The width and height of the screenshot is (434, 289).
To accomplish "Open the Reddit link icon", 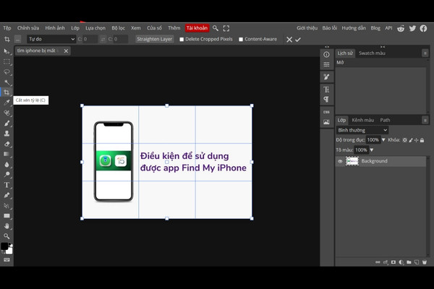I will tap(401, 28).
